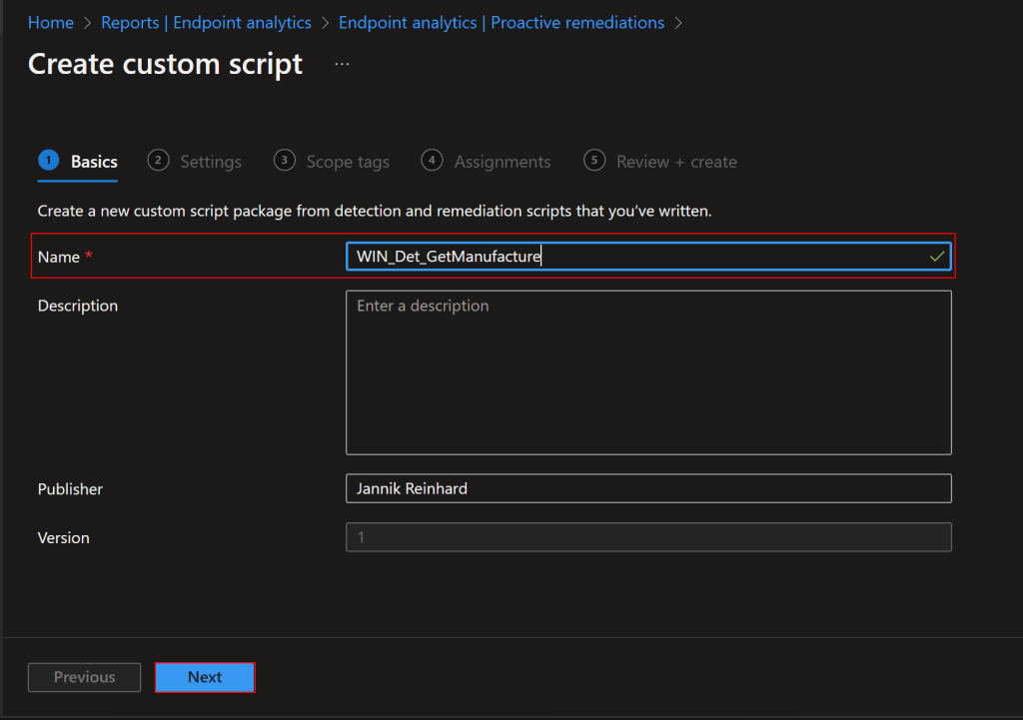Click the step 3 circle icon for Scope tags
This screenshot has height=720, width=1023.
[285, 161]
